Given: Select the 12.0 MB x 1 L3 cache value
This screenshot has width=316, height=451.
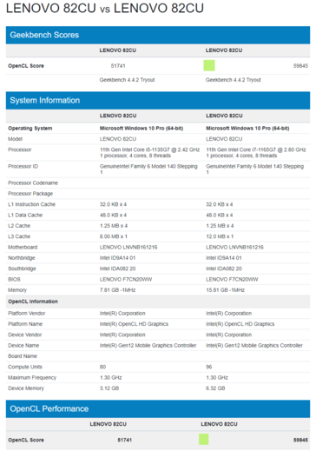Looking at the screenshot, I should point(220,236).
